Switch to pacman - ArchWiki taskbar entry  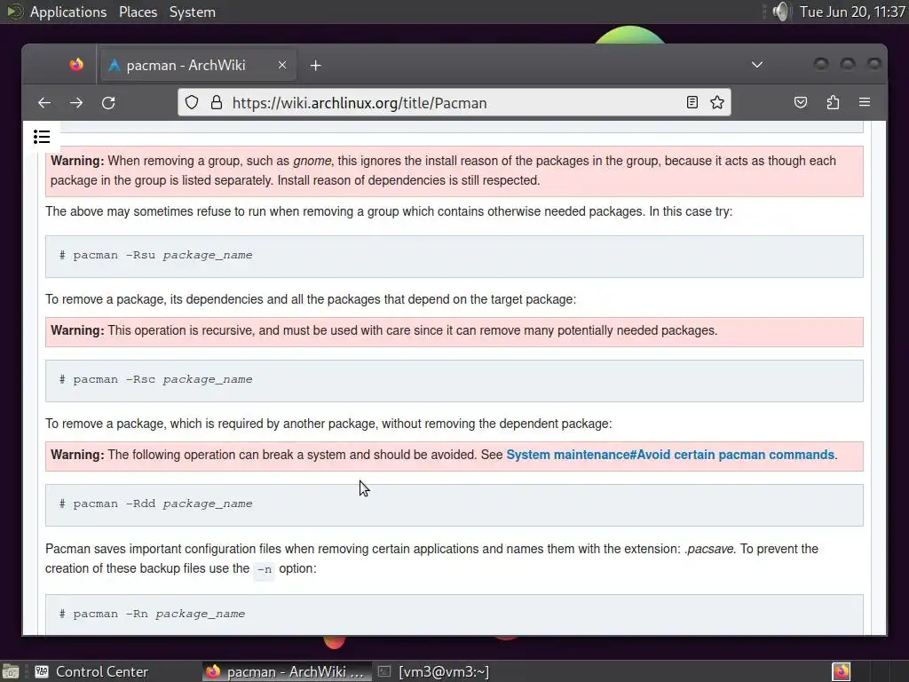click(x=287, y=671)
